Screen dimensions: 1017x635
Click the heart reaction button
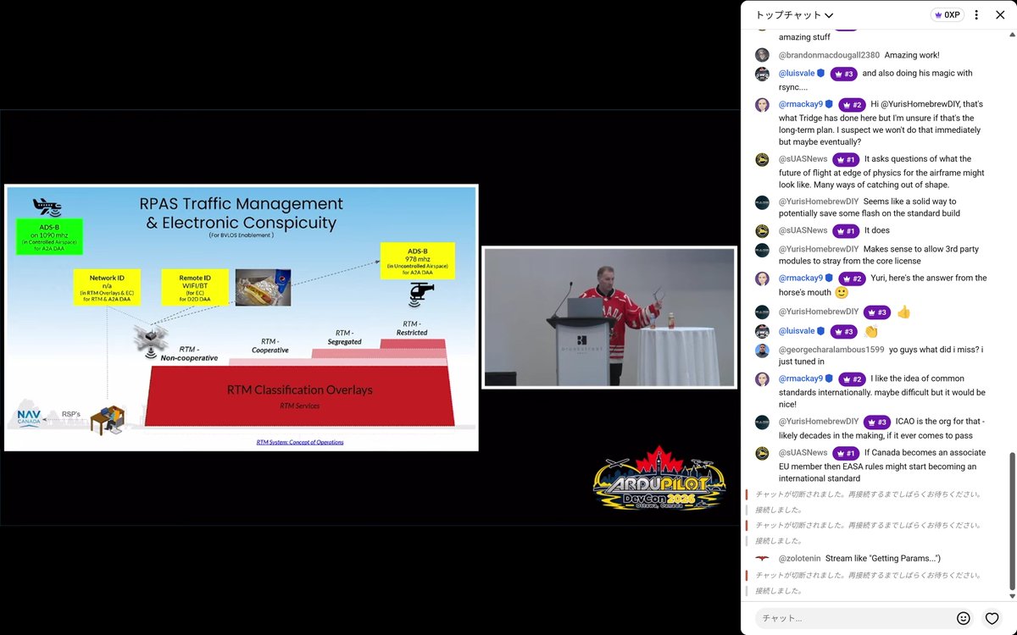[x=992, y=618]
